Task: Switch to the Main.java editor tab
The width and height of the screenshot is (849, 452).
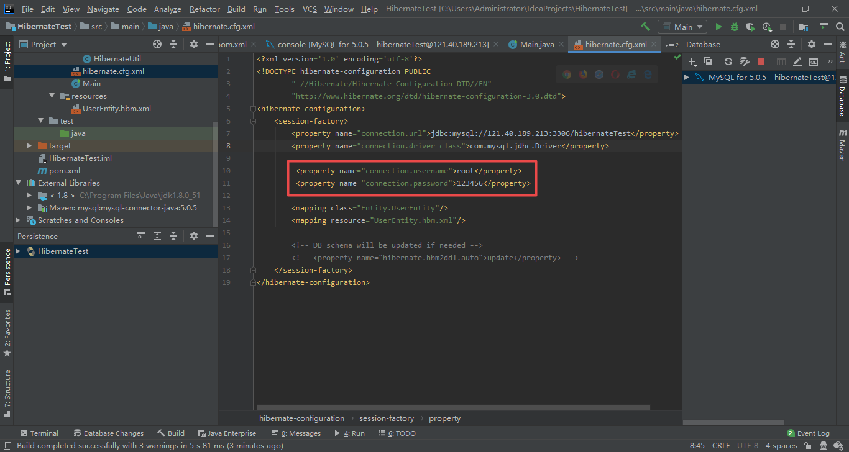Action: pos(539,44)
